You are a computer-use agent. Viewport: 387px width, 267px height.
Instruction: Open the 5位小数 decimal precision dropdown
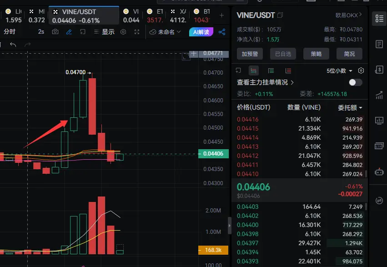pos(339,71)
